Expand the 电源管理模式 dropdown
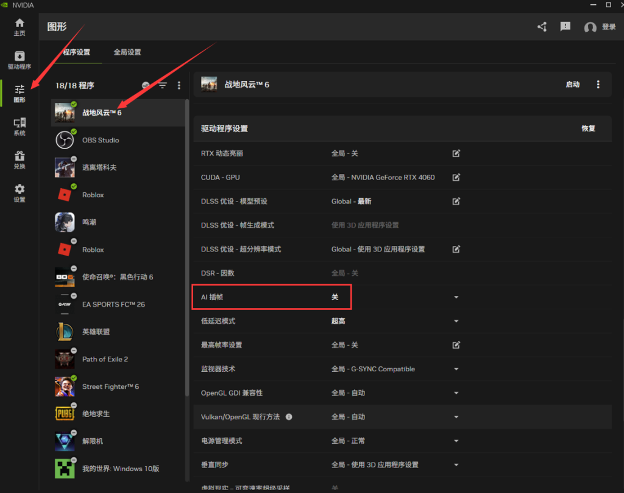The width and height of the screenshot is (624, 493). point(456,441)
